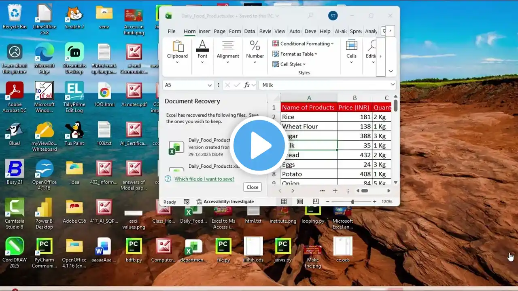Open the Cell Styles dropdown

pos(289,64)
